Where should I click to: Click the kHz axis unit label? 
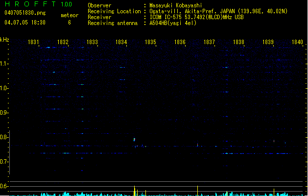point(4,40)
